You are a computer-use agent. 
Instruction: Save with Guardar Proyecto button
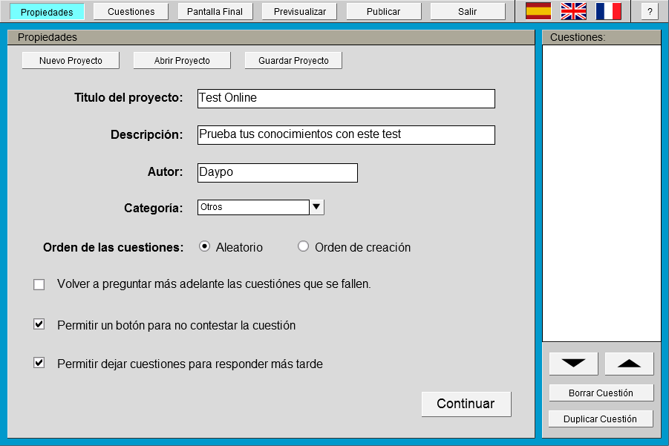point(293,61)
